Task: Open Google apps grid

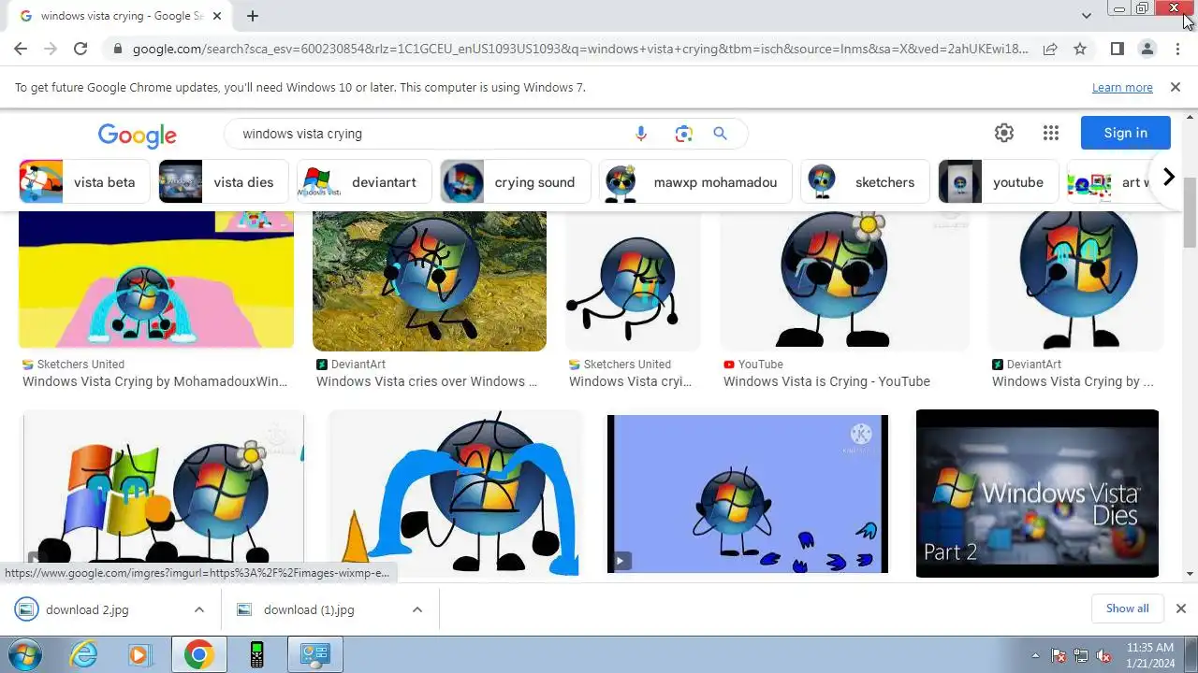Action: click(1050, 133)
